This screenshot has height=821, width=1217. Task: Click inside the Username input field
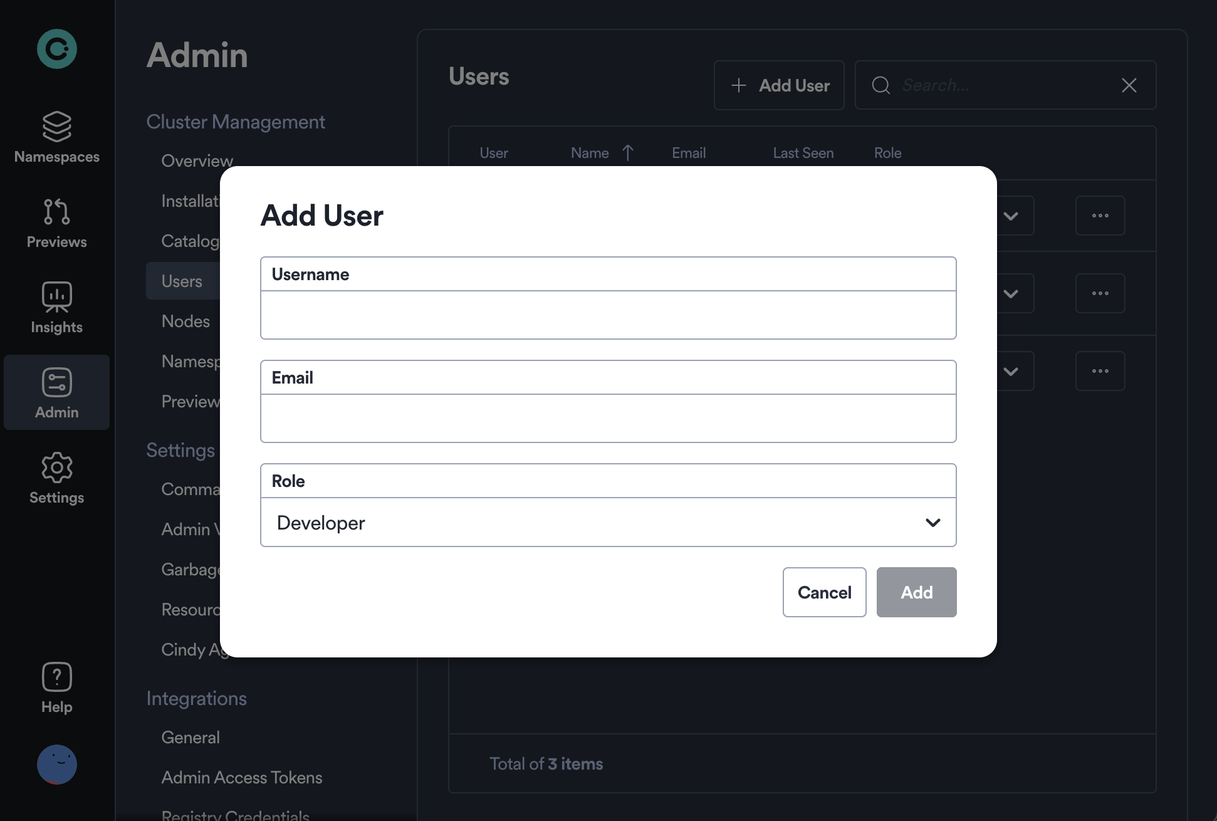[x=607, y=315]
